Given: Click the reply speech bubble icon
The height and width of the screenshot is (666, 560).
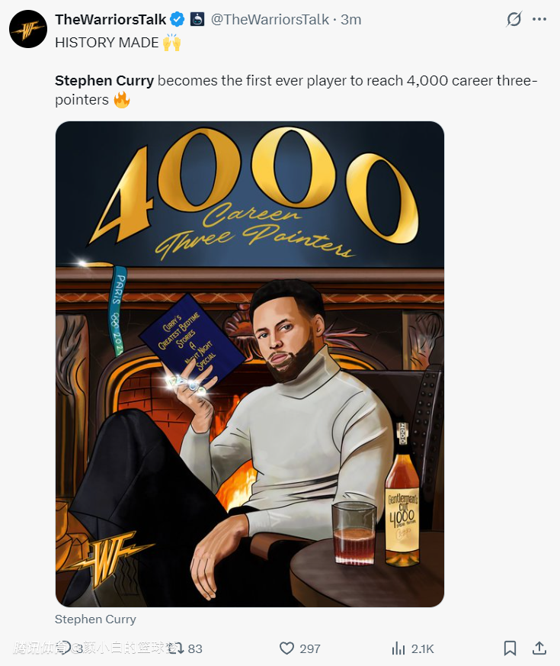Looking at the screenshot, I should pyautogui.click(x=64, y=648).
